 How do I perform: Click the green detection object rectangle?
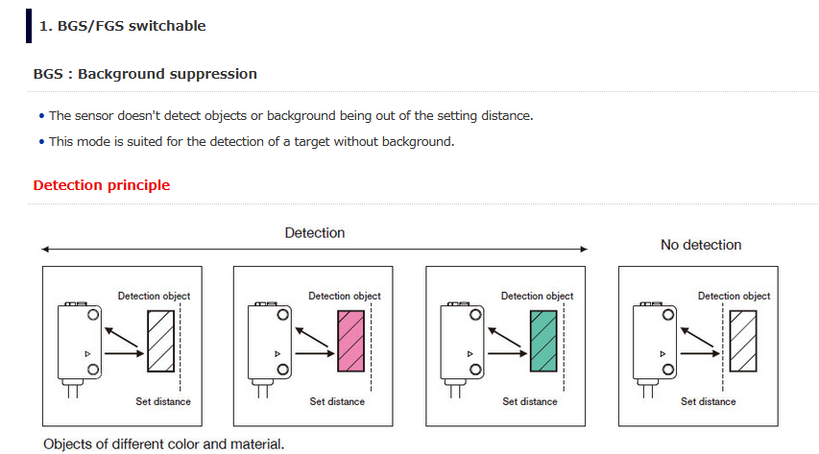(x=543, y=341)
